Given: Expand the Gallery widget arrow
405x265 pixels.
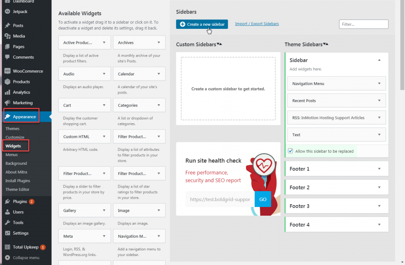Looking at the screenshot, I should click(104, 210).
